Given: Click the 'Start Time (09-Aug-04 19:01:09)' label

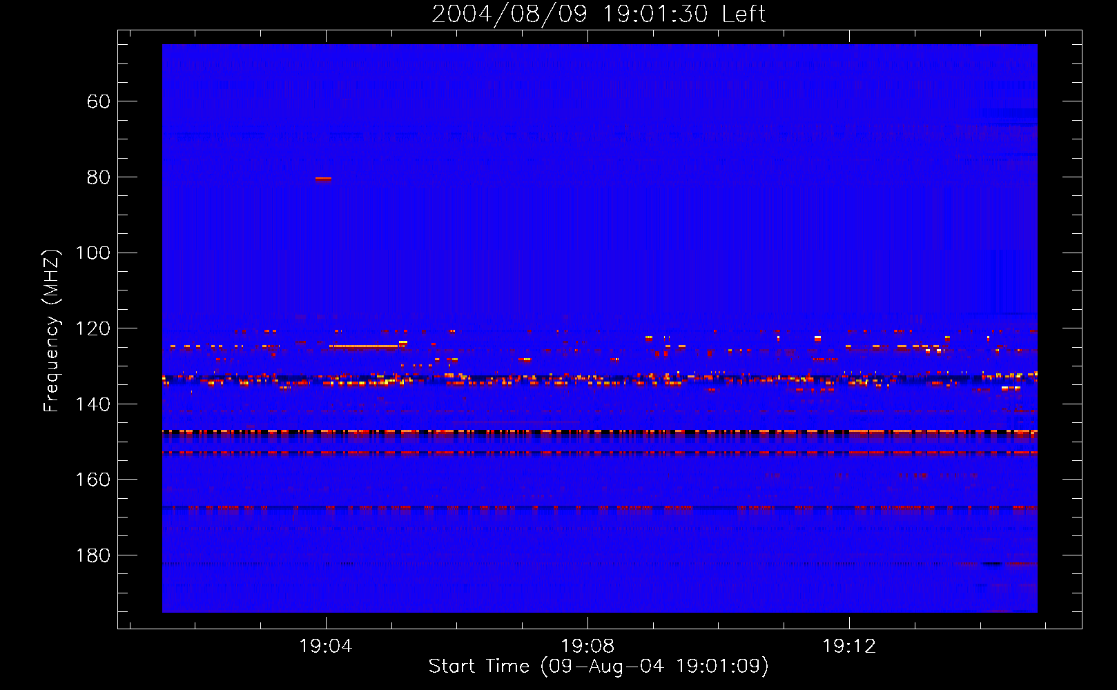Looking at the screenshot, I should pyautogui.click(x=599, y=667).
